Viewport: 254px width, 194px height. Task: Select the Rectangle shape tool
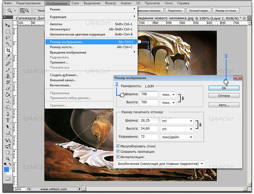click(x=8, y=133)
